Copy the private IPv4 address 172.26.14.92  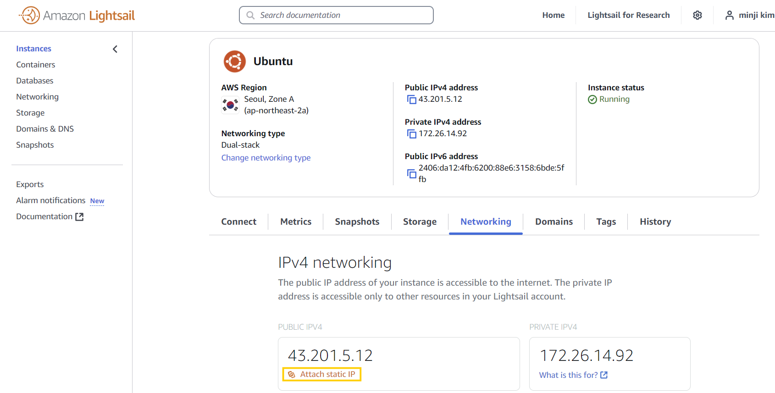(412, 134)
